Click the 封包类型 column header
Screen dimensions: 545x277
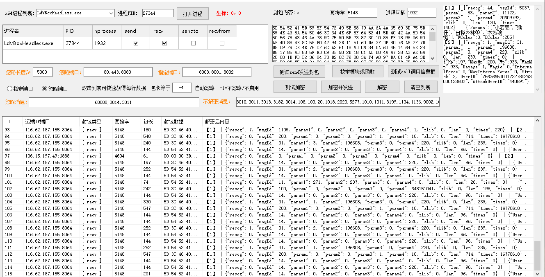coord(96,122)
